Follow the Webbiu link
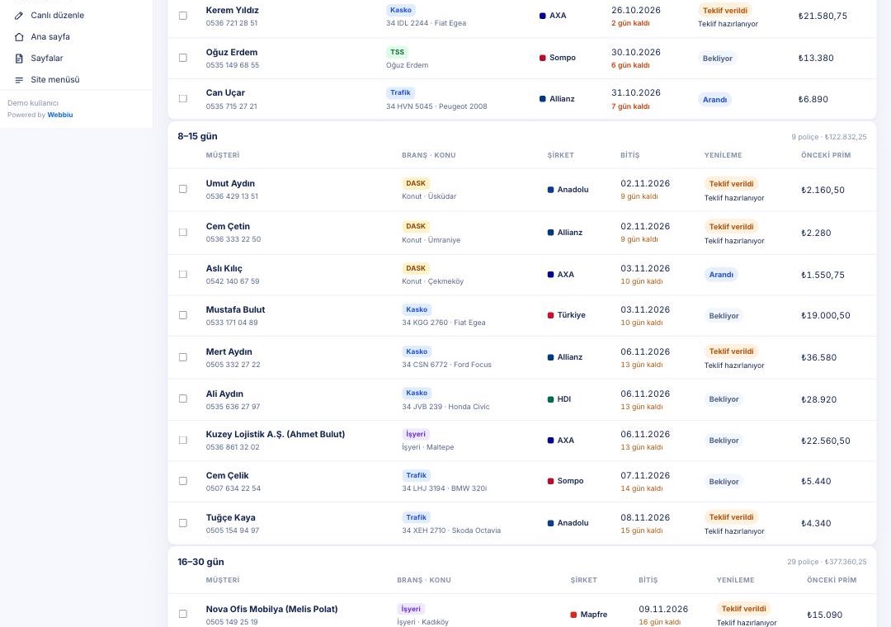 [60, 115]
